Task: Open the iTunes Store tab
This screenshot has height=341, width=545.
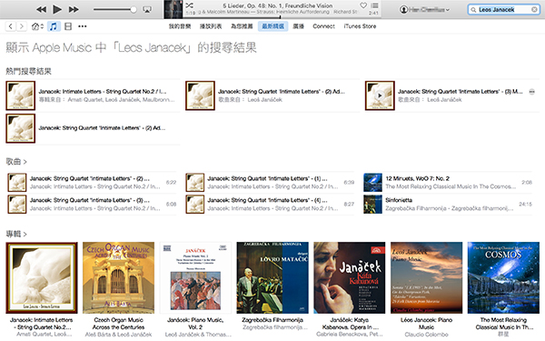Action: [360, 26]
